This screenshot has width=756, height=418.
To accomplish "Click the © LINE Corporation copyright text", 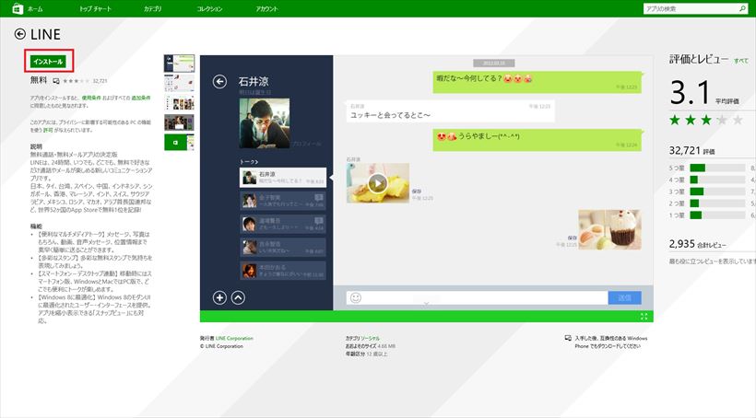I will click(222, 346).
